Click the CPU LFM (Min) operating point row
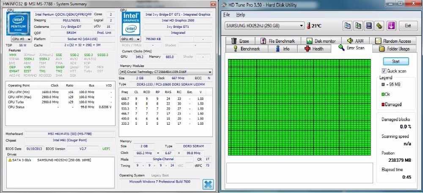The height and width of the screenshot is (193, 423). (x=60, y=92)
